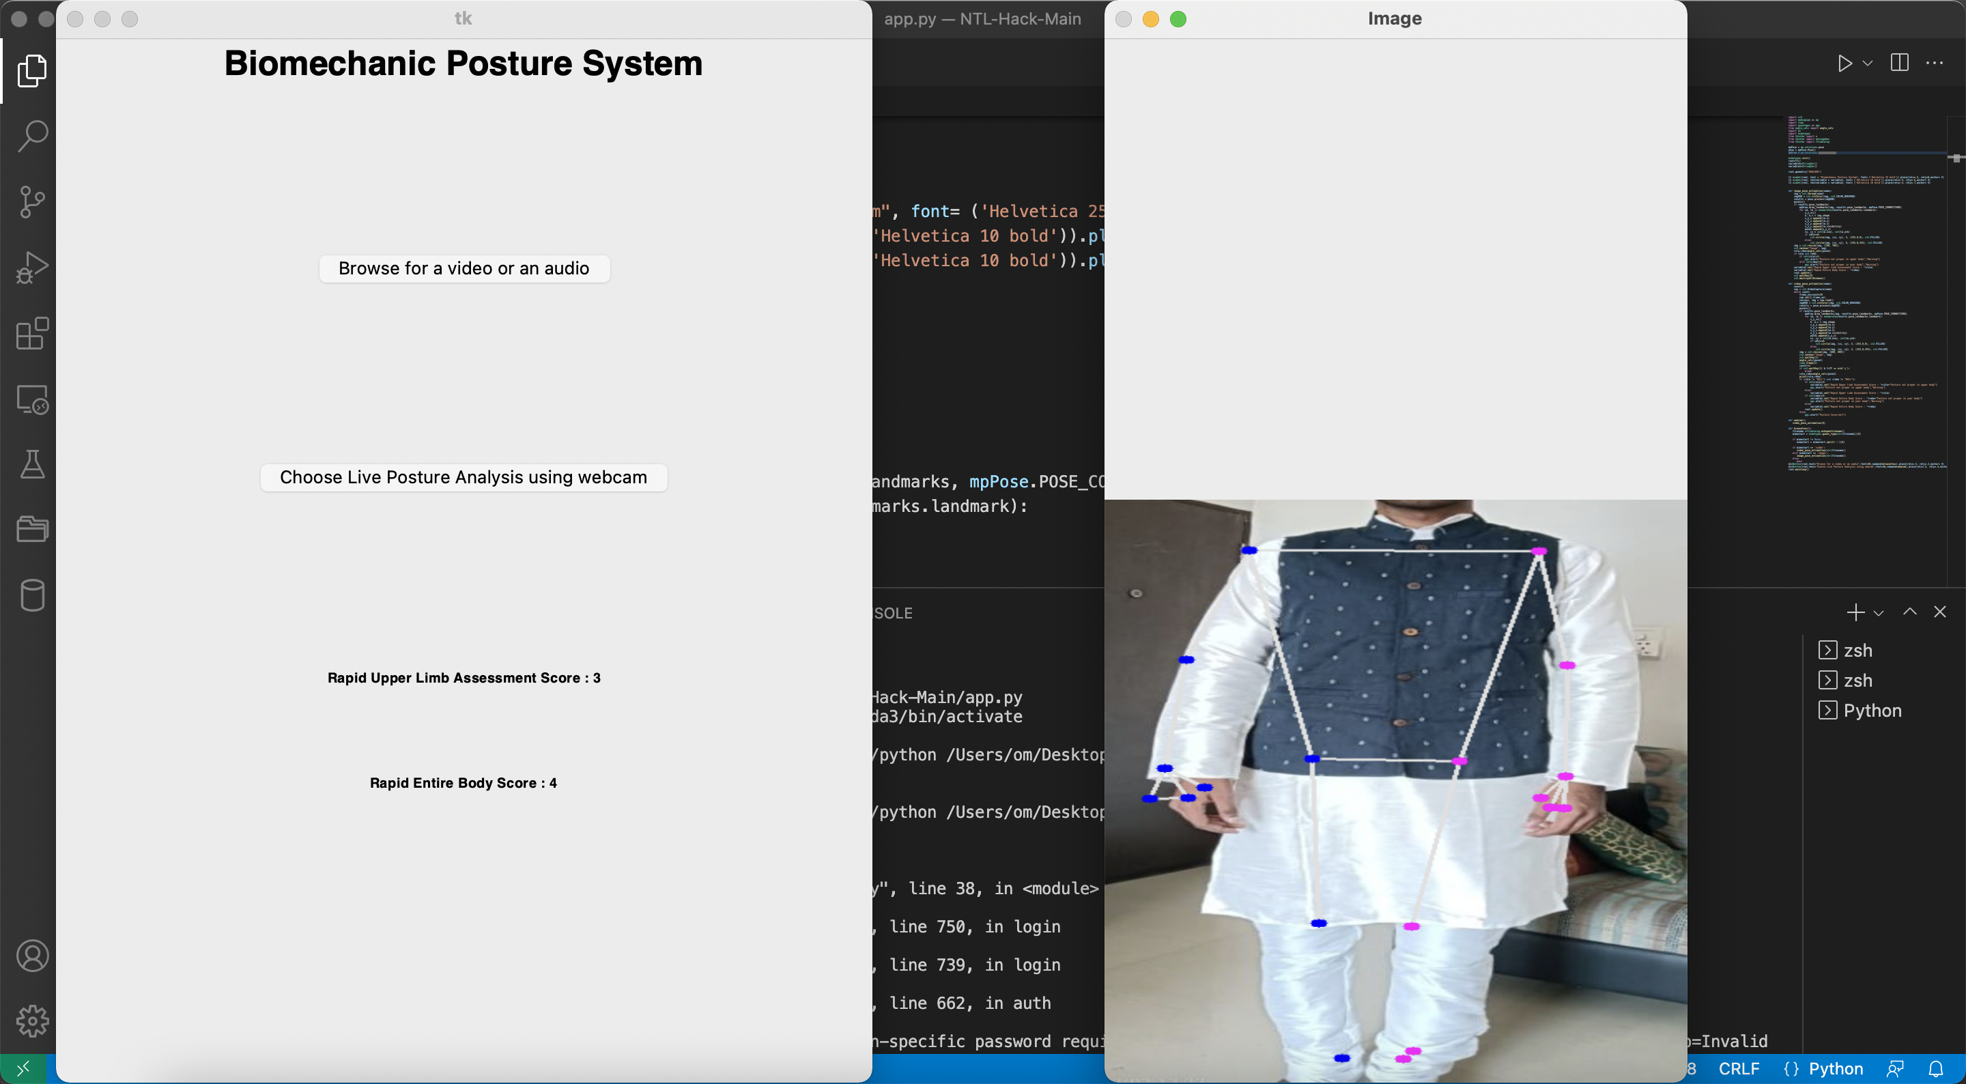The width and height of the screenshot is (1966, 1084).
Task: Open Remote Explorer icon in activity bar
Action: [32, 399]
